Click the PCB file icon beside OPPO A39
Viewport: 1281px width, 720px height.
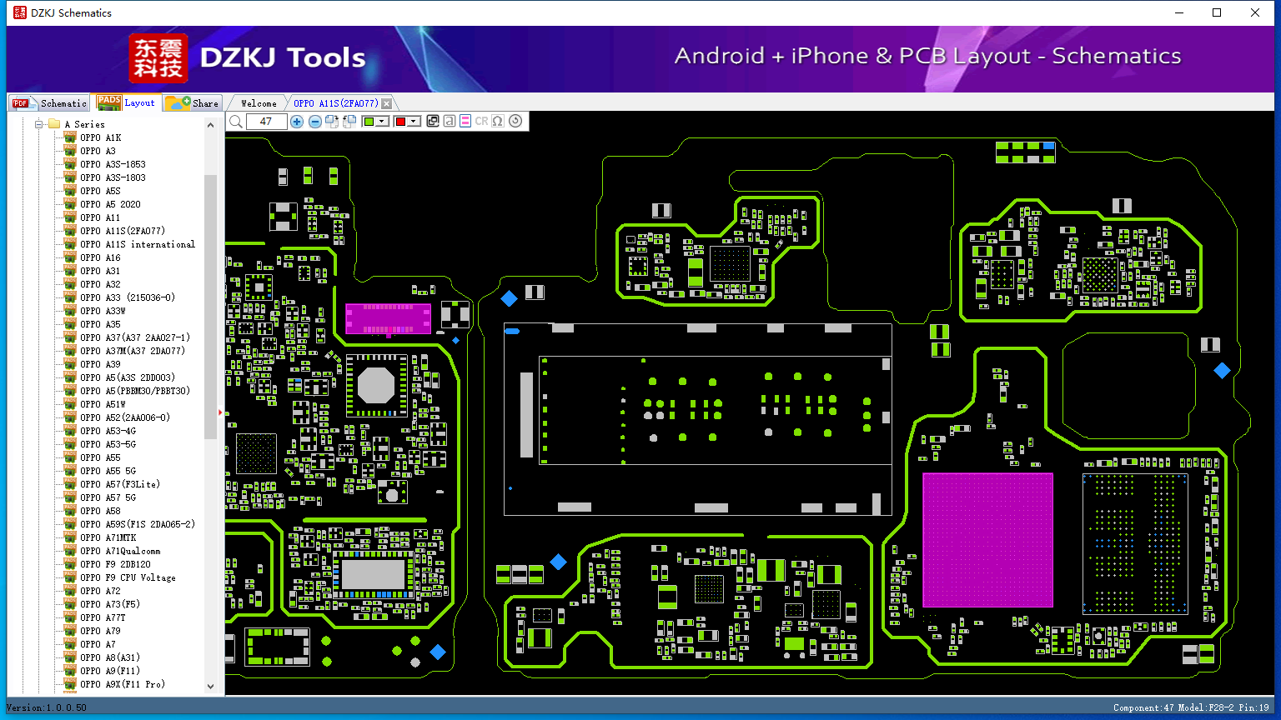coord(70,364)
